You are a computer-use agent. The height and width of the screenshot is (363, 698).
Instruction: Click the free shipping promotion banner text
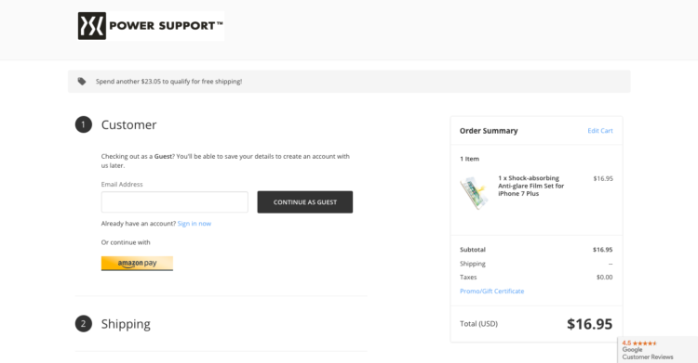tap(168, 82)
